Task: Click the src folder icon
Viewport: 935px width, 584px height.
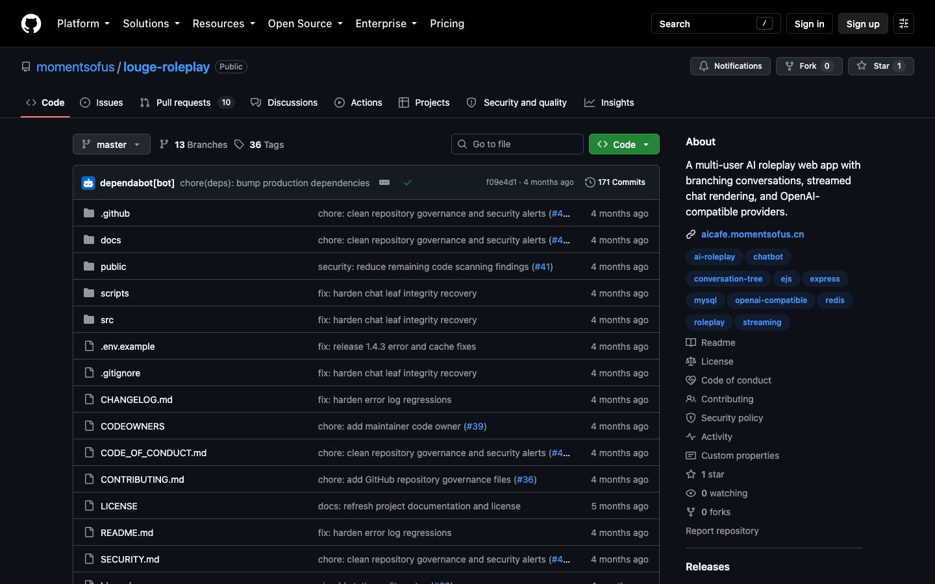Action: (89, 320)
